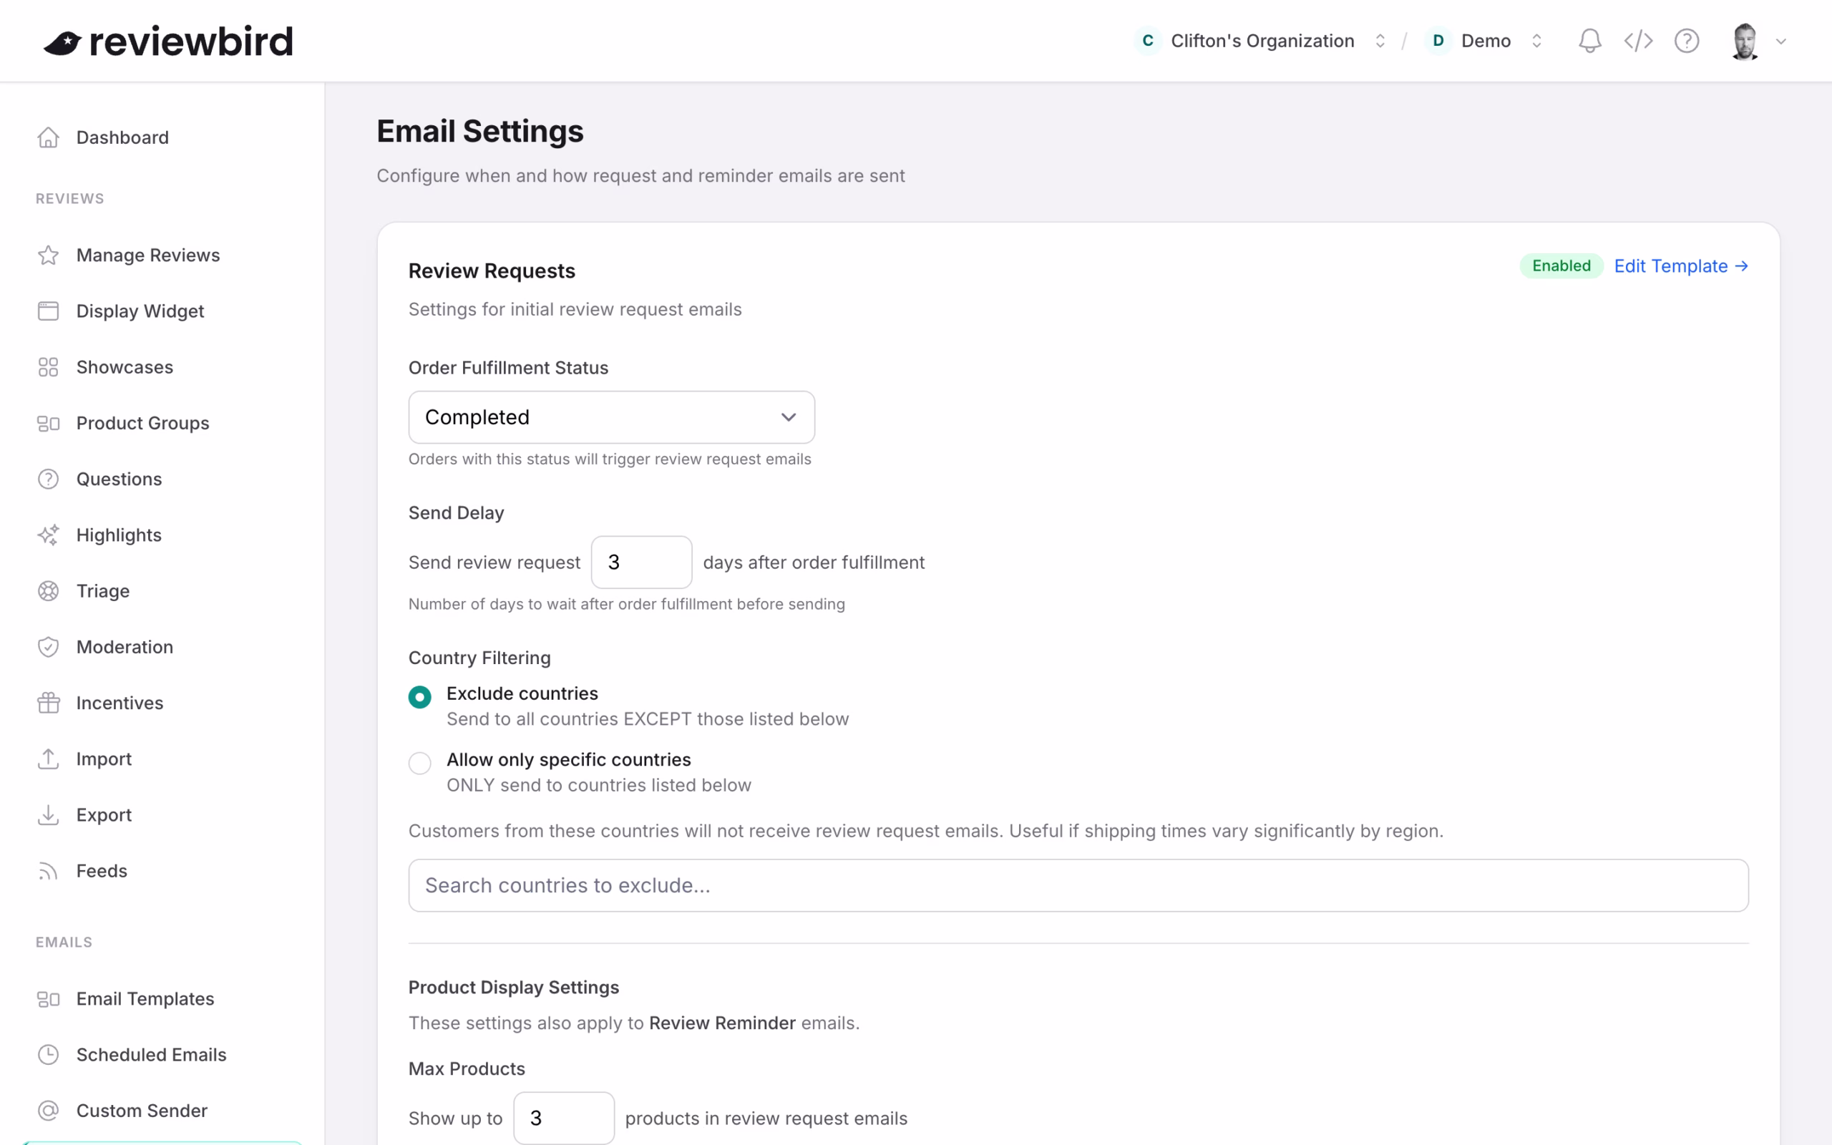Screen dimensions: 1832x1145
Task: Click the Scheduled Emails clock icon
Action: click(49, 1056)
